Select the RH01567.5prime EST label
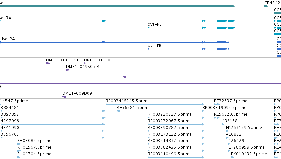The height and width of the screenshot is (159, 281). (34, 147)
